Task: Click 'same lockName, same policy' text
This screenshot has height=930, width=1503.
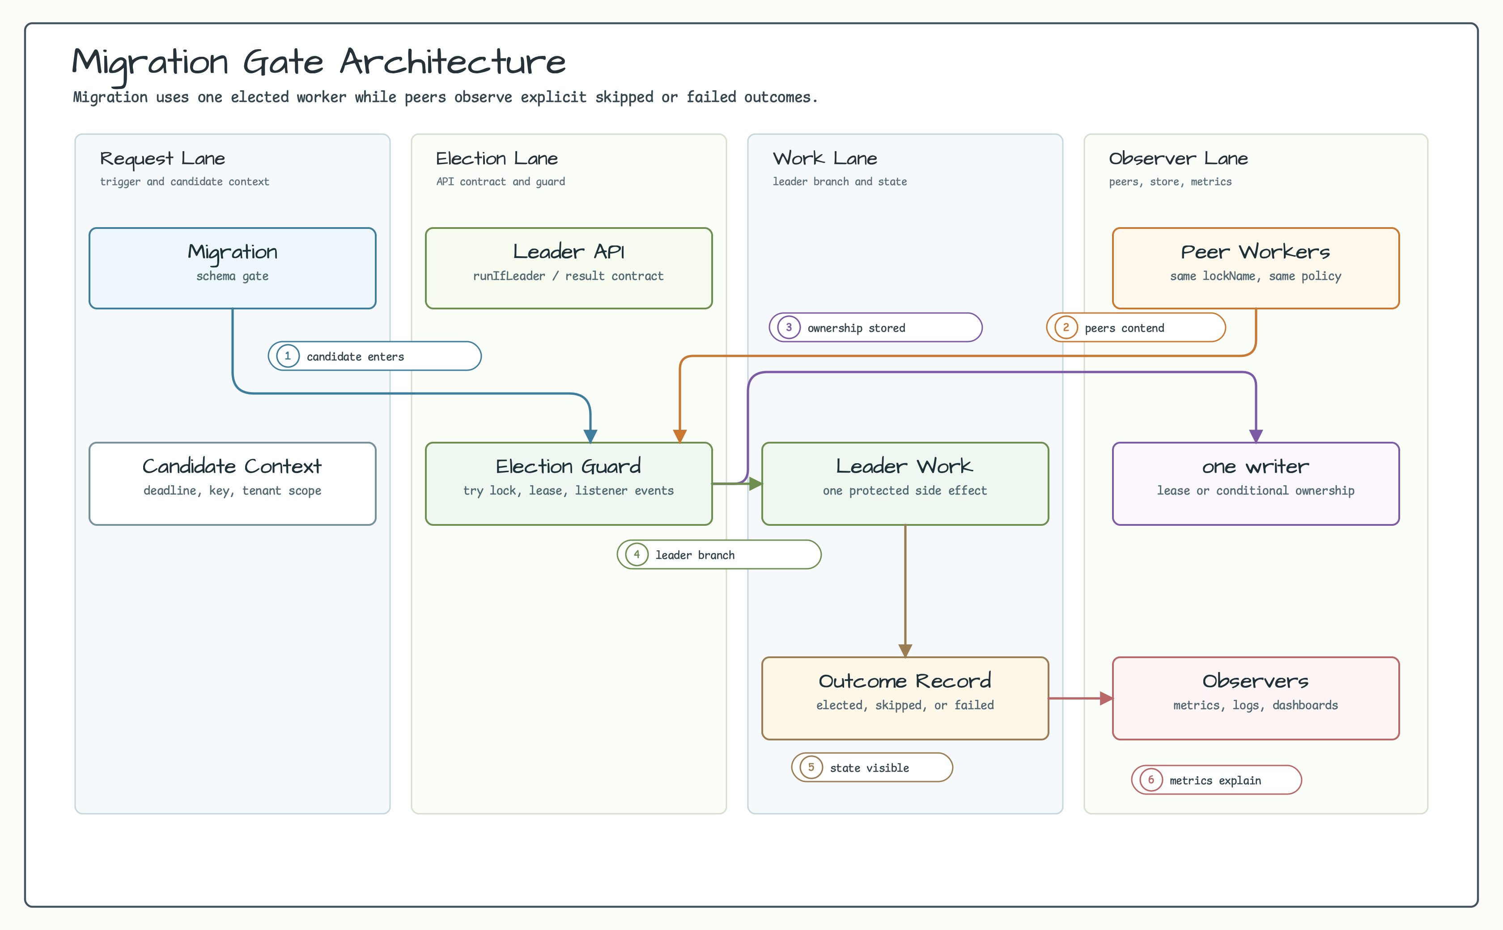Action: click(1255, 276)
